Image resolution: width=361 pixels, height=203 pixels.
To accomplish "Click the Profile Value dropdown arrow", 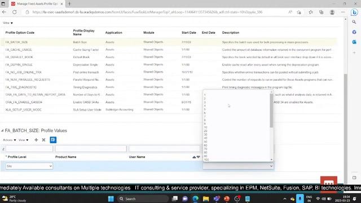I will pos(271,166).
